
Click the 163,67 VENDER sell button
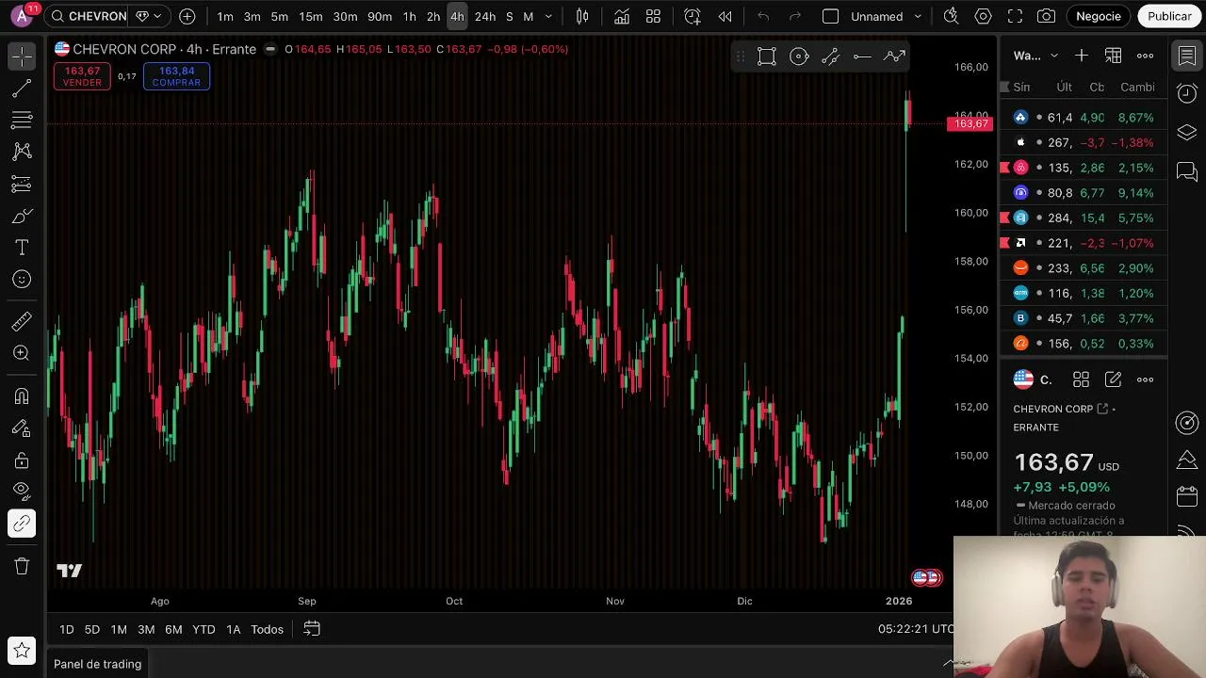click(82, 76)
